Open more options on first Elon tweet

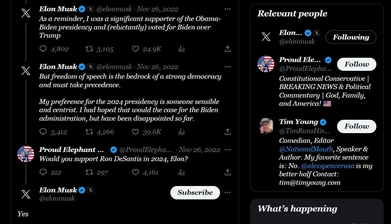[x=227, y=9]
